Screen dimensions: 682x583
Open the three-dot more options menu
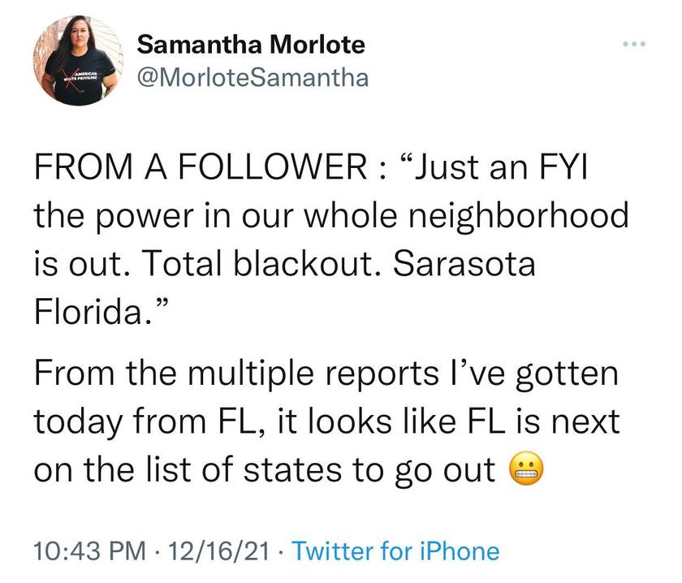click(x=633, y=42)
